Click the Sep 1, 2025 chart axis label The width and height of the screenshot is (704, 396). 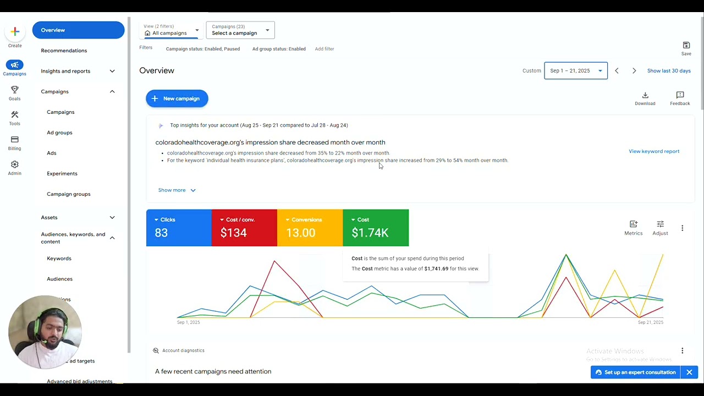click(189, 322)
